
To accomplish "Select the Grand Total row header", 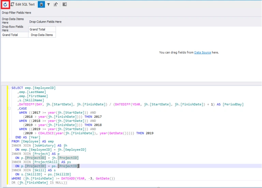I will pos(15,35).
